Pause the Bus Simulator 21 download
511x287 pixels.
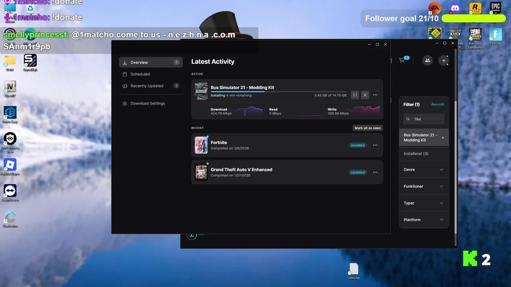click(x=355, y=95)
